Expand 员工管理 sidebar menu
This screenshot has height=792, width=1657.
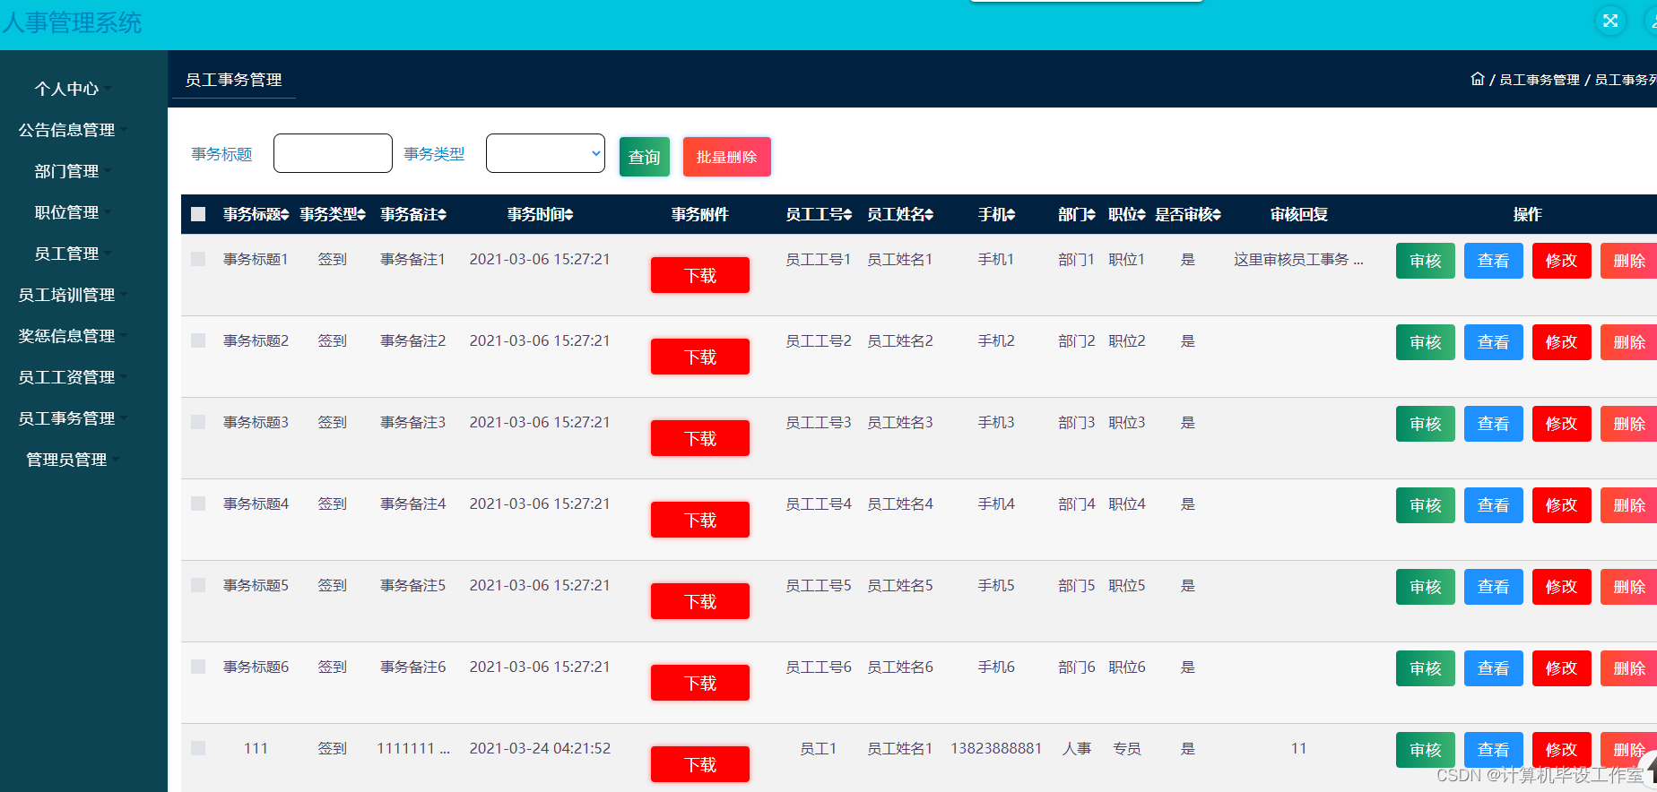[x=73, y=254]
